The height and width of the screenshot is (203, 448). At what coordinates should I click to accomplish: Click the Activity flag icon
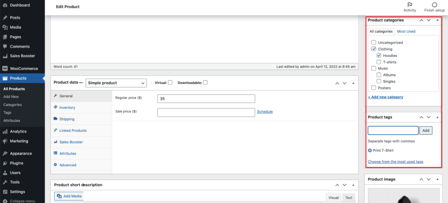(409, 5)
